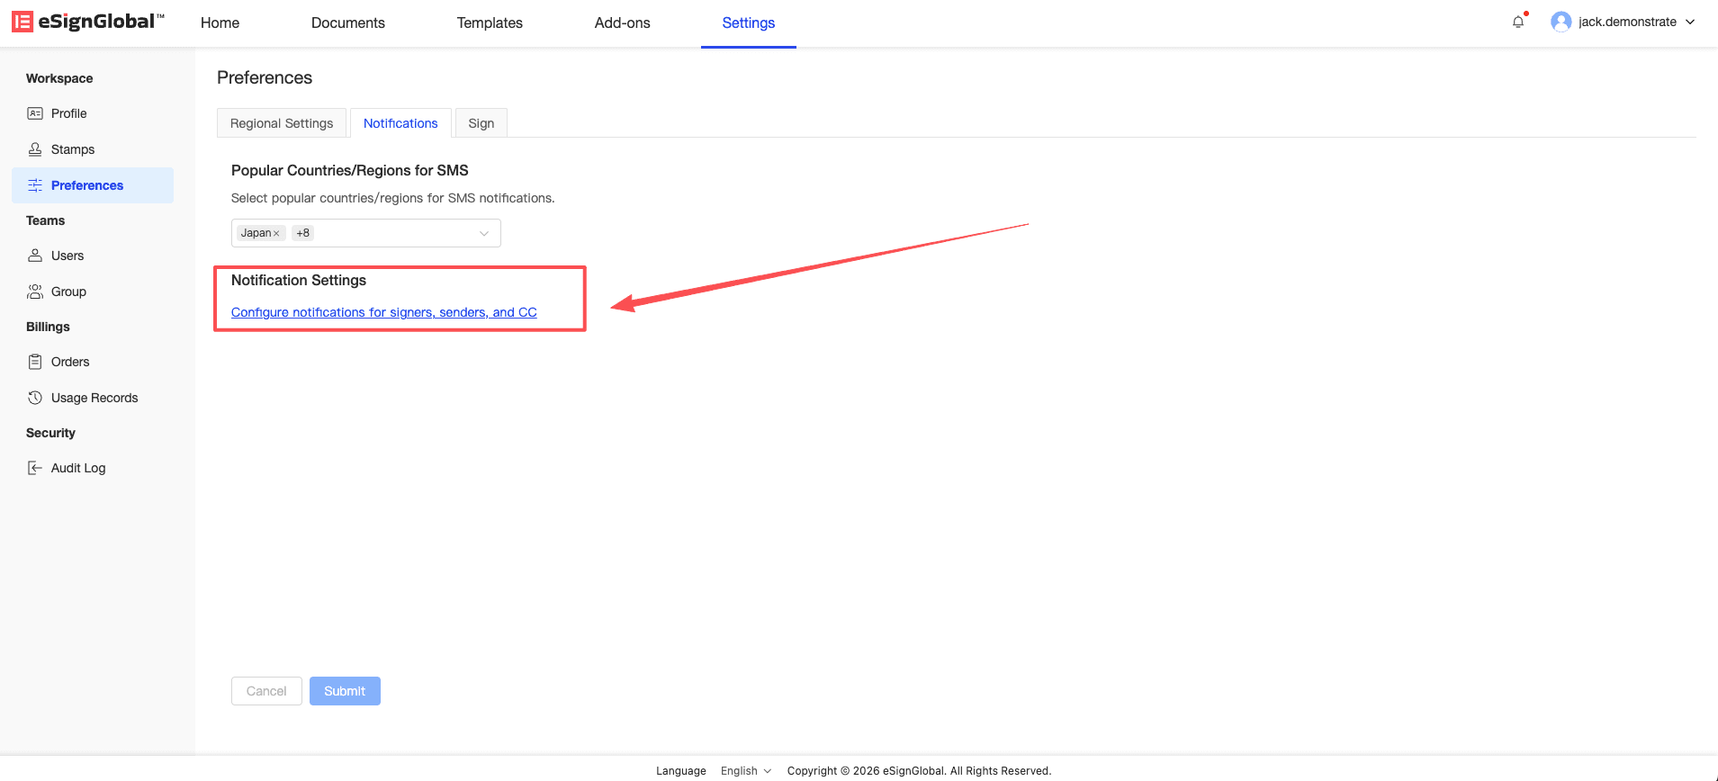Image resolution: width=1718 pixels, height=781 pixels.
Task: Click the Profile icon in sidebar
Action: coord(35,113)
